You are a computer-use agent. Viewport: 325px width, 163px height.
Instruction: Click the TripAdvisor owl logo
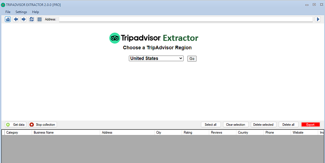pyautogui.click(x=115, y=38)
